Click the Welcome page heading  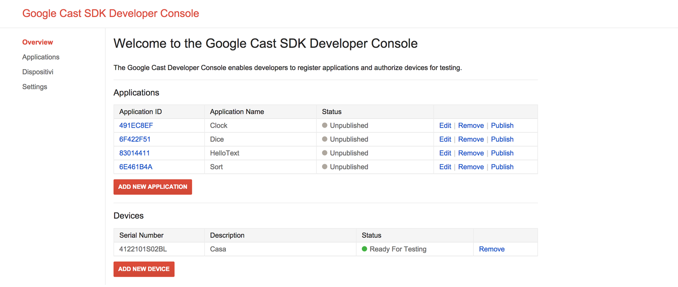[266, 44]
